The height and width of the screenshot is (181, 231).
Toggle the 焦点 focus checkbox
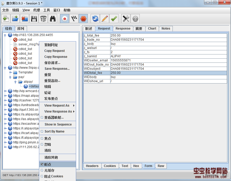point(42,138)
